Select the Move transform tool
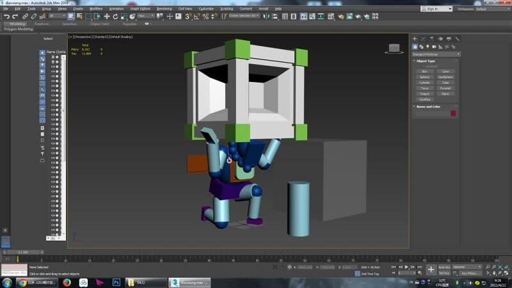This screenshot has height=288, width=512. (107, 16)
